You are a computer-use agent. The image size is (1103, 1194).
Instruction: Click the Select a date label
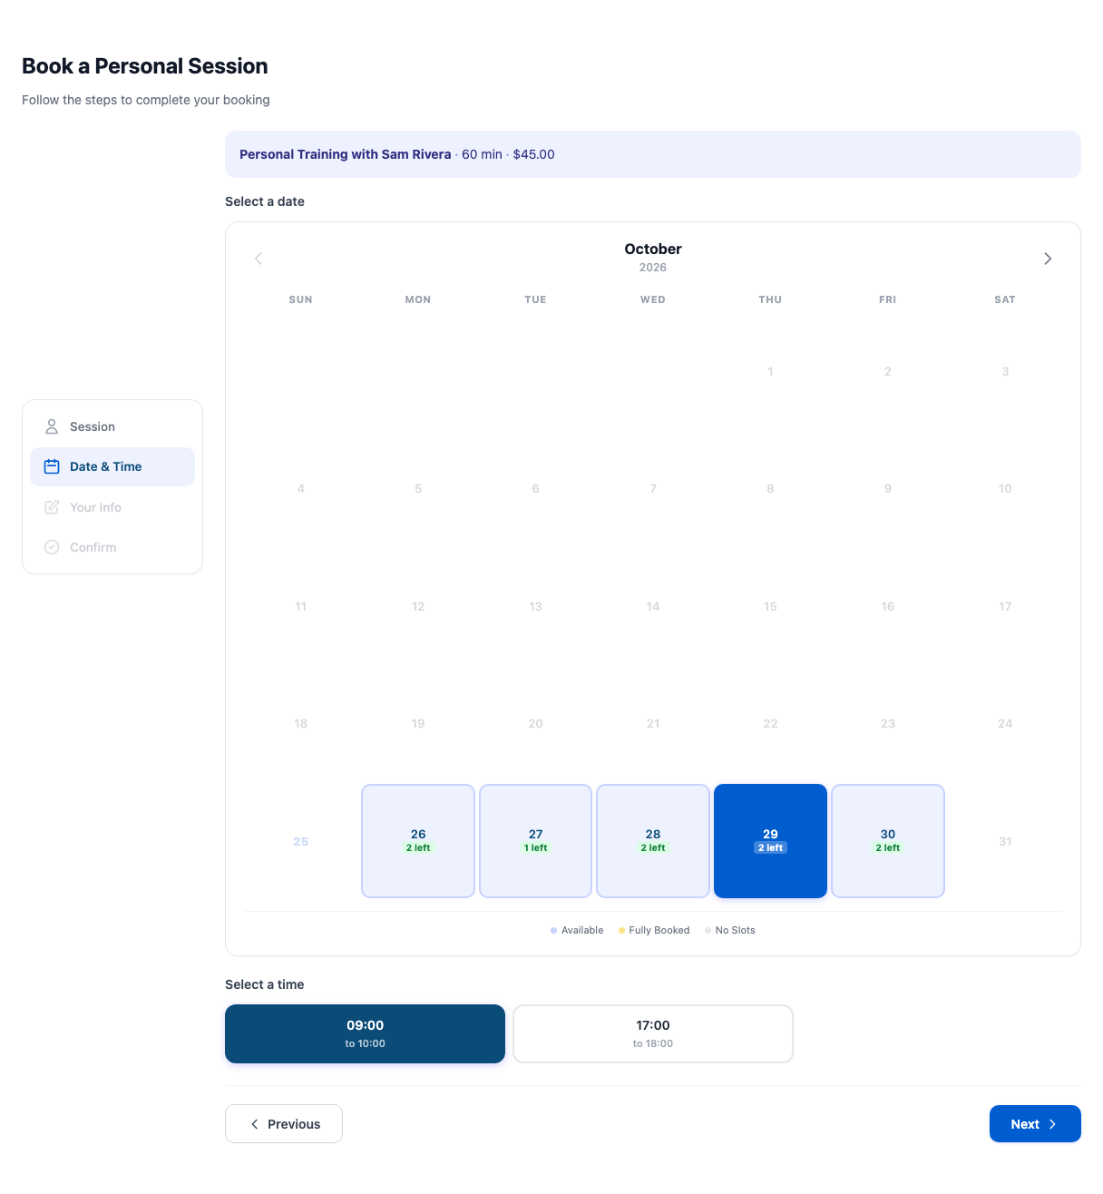click(x=265, y=201)
